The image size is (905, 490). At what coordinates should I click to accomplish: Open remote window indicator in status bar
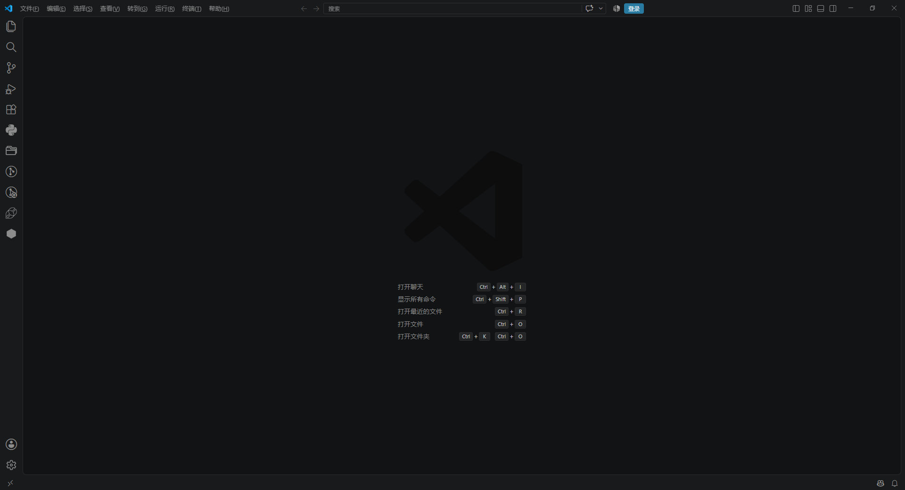(10, 483)
